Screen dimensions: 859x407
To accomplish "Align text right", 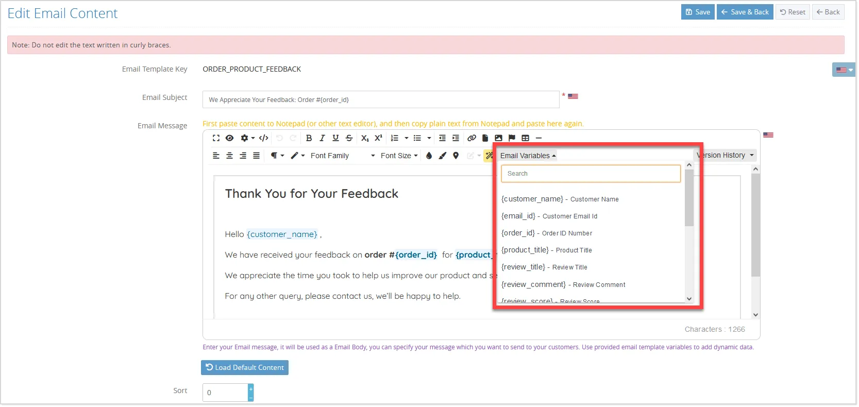I will [x=243, y=156].
